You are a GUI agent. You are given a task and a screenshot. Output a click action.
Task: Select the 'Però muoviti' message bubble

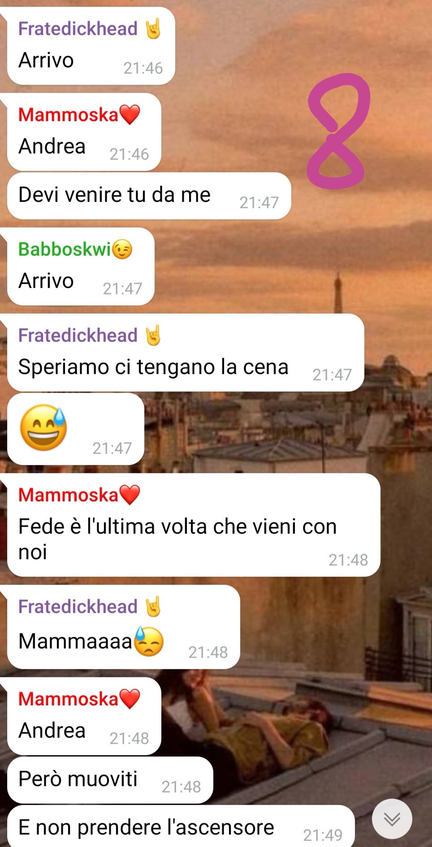(110, 780)
